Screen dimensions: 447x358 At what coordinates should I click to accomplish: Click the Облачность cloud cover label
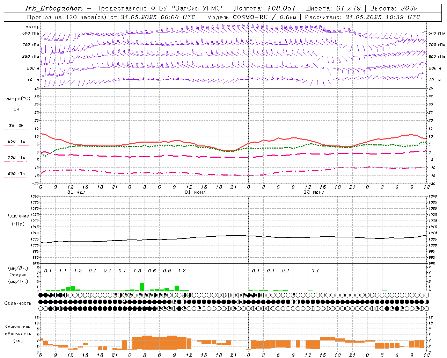(18, 303)
